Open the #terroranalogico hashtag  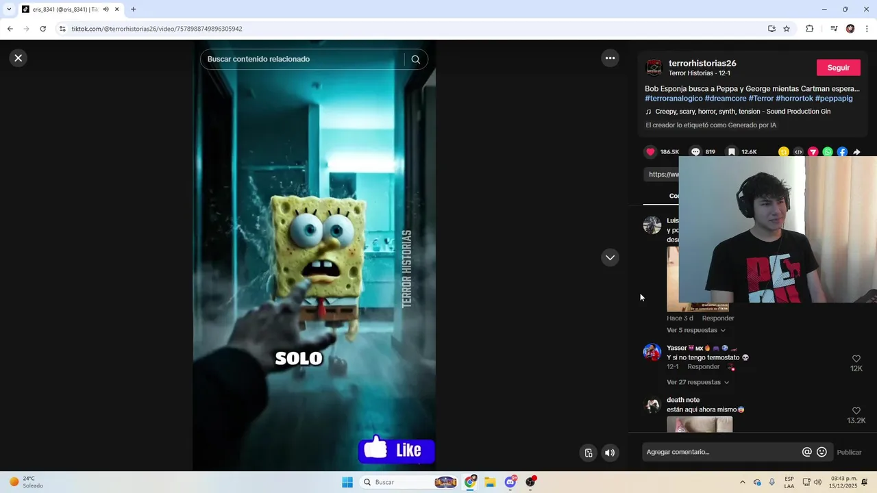tap(674, 99)
